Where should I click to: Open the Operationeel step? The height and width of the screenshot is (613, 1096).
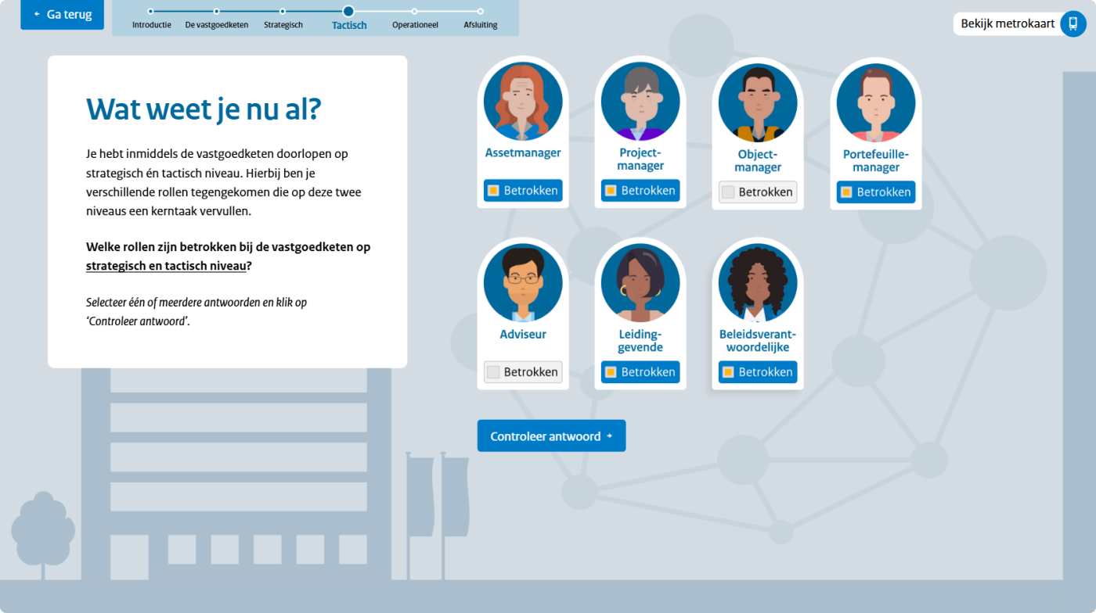point(414,12)
